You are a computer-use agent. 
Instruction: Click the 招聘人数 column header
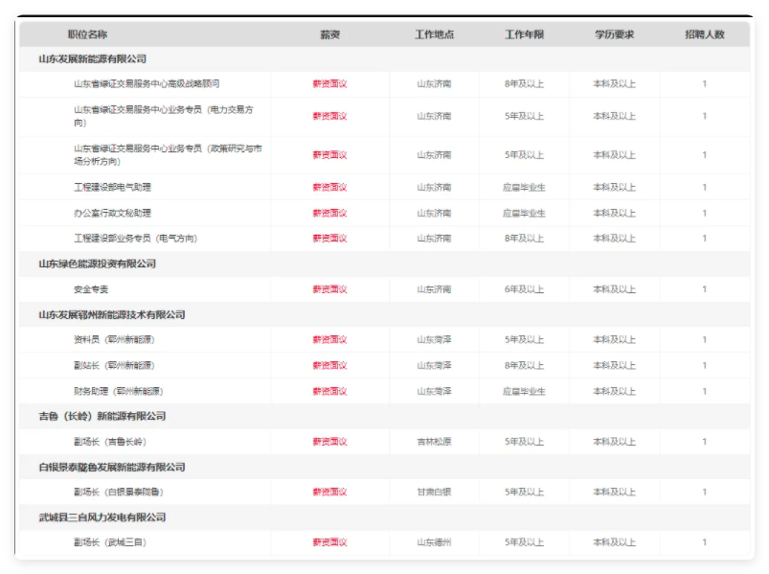(x=704, y=34)
